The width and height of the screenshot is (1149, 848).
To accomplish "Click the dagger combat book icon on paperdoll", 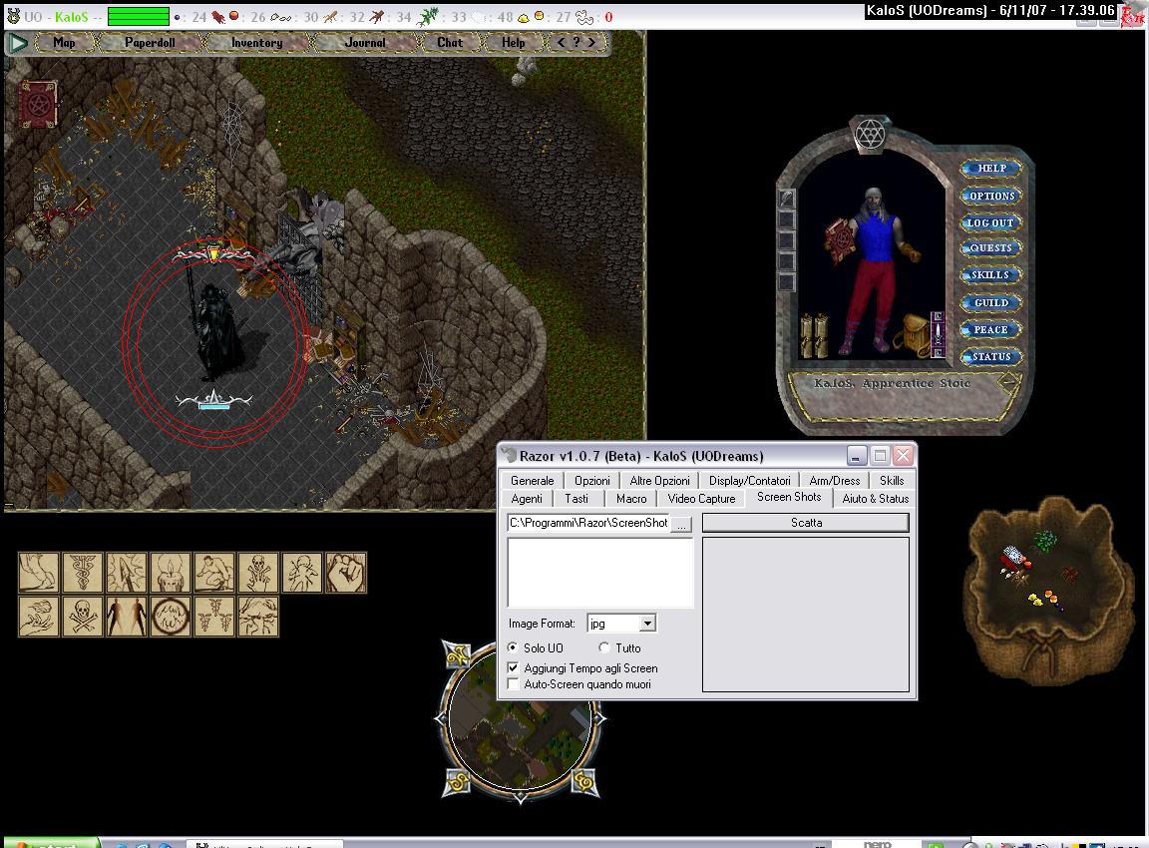I will coord(938,334).
